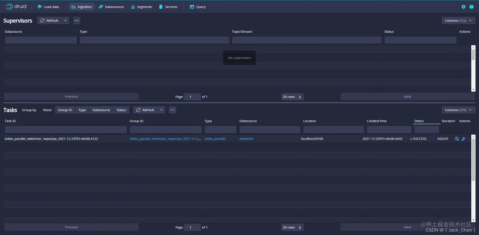Filter tasks by Datasource field
479x235 pixels.
(x=270, y=129)
